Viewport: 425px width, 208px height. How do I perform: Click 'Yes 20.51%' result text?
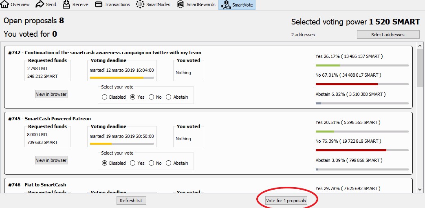[x=348, y=123]
